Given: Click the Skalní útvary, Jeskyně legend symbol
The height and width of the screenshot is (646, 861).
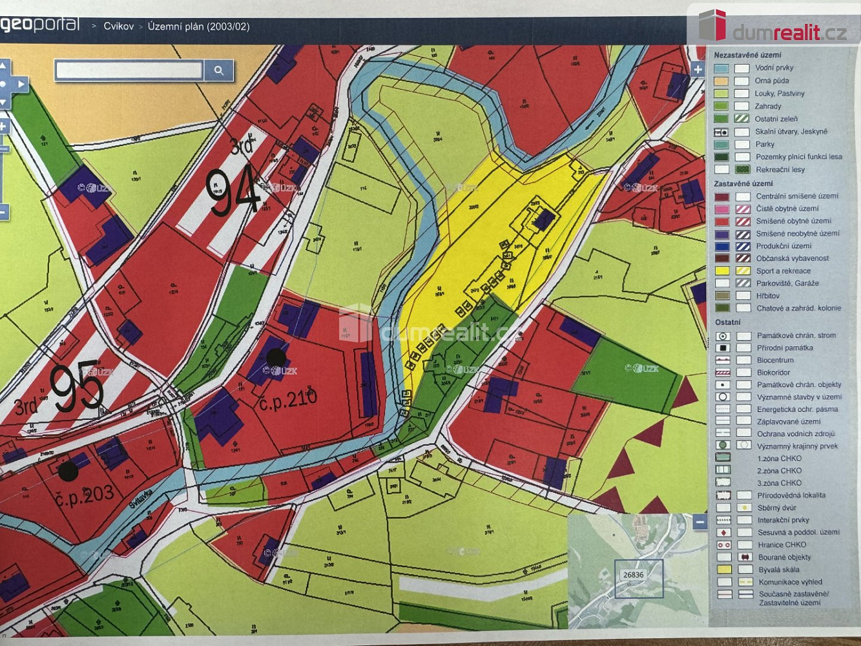Looking at the screenshot, I should click(x=721, y=132).
